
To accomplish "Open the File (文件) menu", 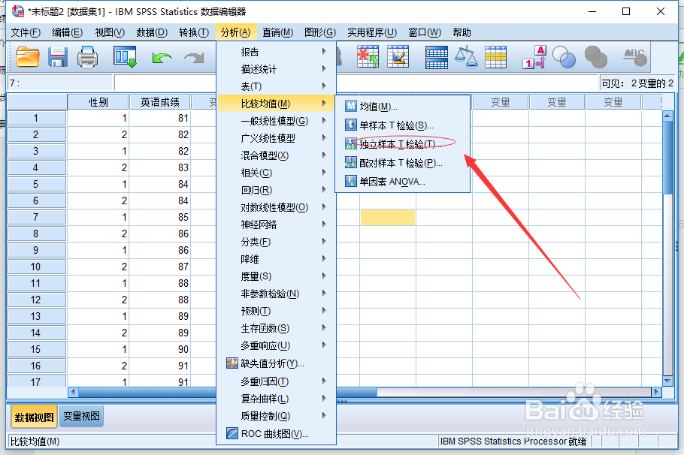I will (26, 32).
